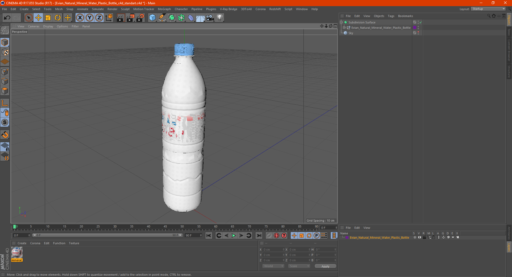The image size is (512, 277).
Task: Go to start of animation
Action: click(209, 235)
